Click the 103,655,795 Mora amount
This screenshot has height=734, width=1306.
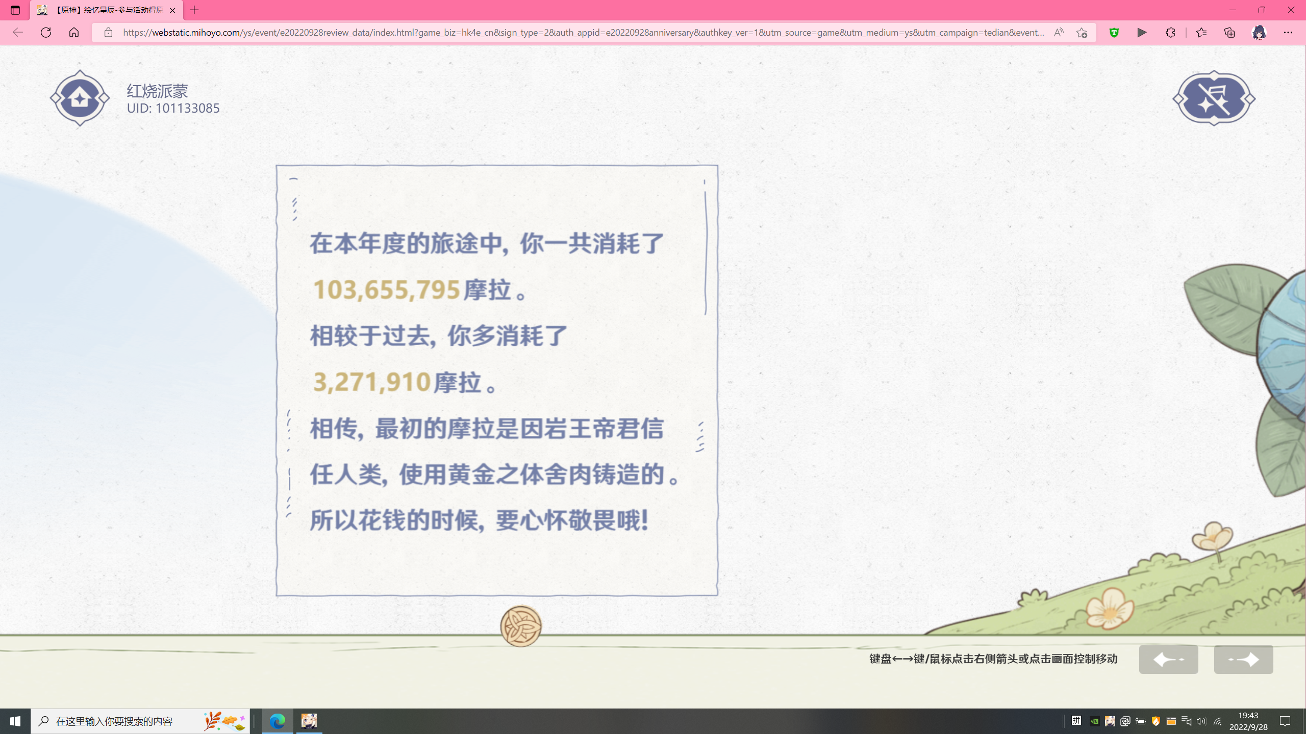pyautogui.click(x=386, y=290)
